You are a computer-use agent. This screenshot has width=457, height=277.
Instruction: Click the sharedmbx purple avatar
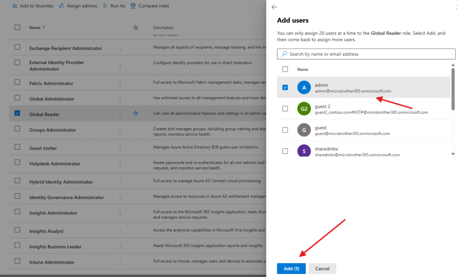coord(304,151)
